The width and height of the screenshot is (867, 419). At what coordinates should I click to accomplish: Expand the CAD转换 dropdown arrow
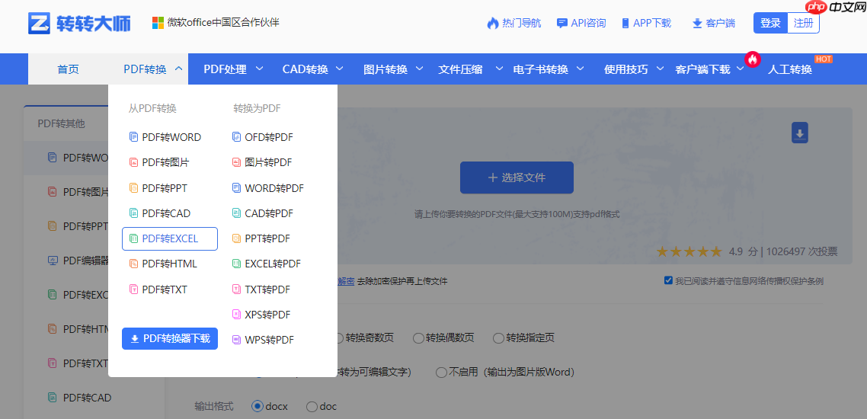(340, 69)
